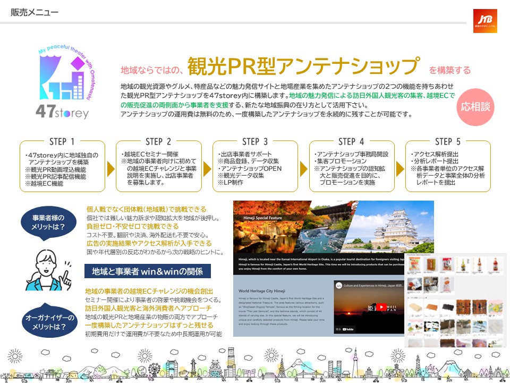Click the pointing woman illustration
The image size is (510, 383).
point(49,270)
